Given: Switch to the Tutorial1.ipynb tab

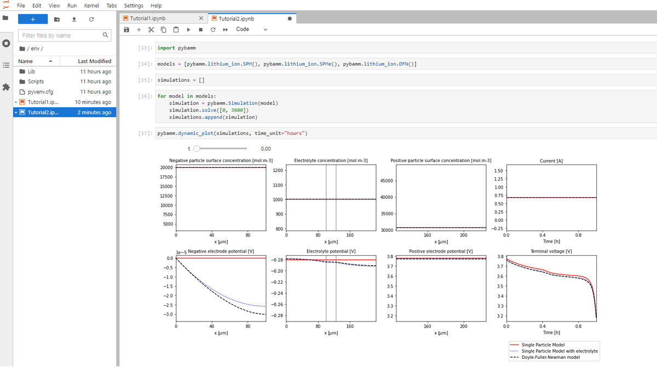Looking at the screenshot, I should click(x=165, y=19).
